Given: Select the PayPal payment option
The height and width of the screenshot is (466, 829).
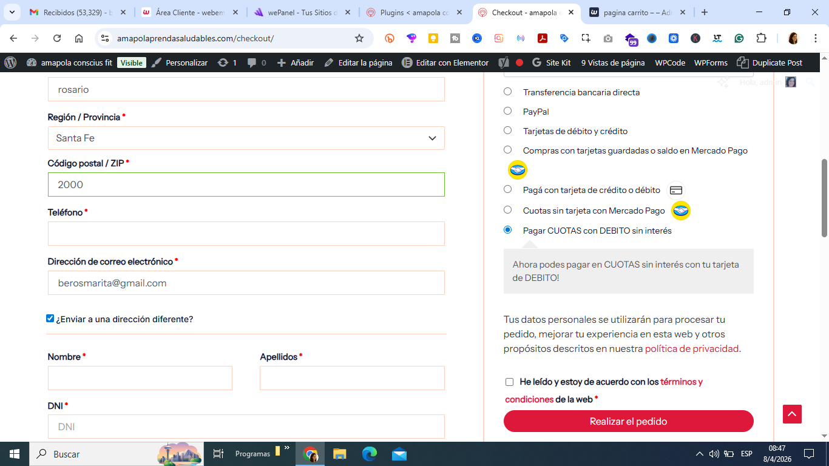Looking at the screenshot, I should (x=508, y=111).
